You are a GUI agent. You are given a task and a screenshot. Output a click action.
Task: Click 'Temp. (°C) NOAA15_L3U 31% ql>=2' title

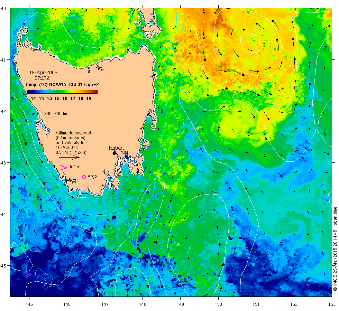coord(62,85)
